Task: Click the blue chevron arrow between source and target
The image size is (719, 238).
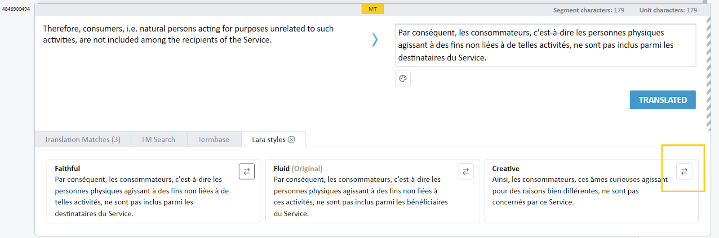Action: 375,40
